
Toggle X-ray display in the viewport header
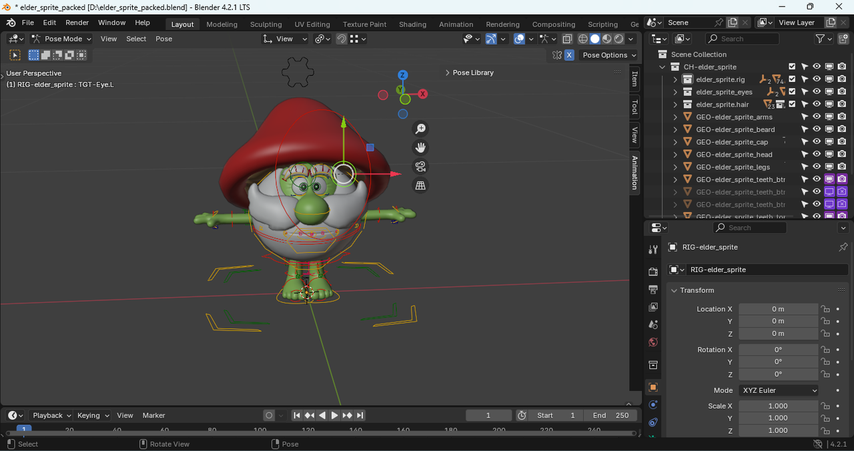click(x=567, y=39)
